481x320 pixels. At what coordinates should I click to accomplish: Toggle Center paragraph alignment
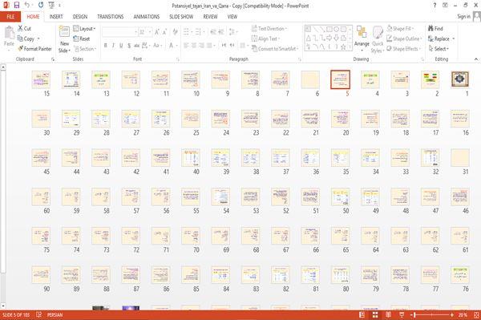tap(194, 46)
